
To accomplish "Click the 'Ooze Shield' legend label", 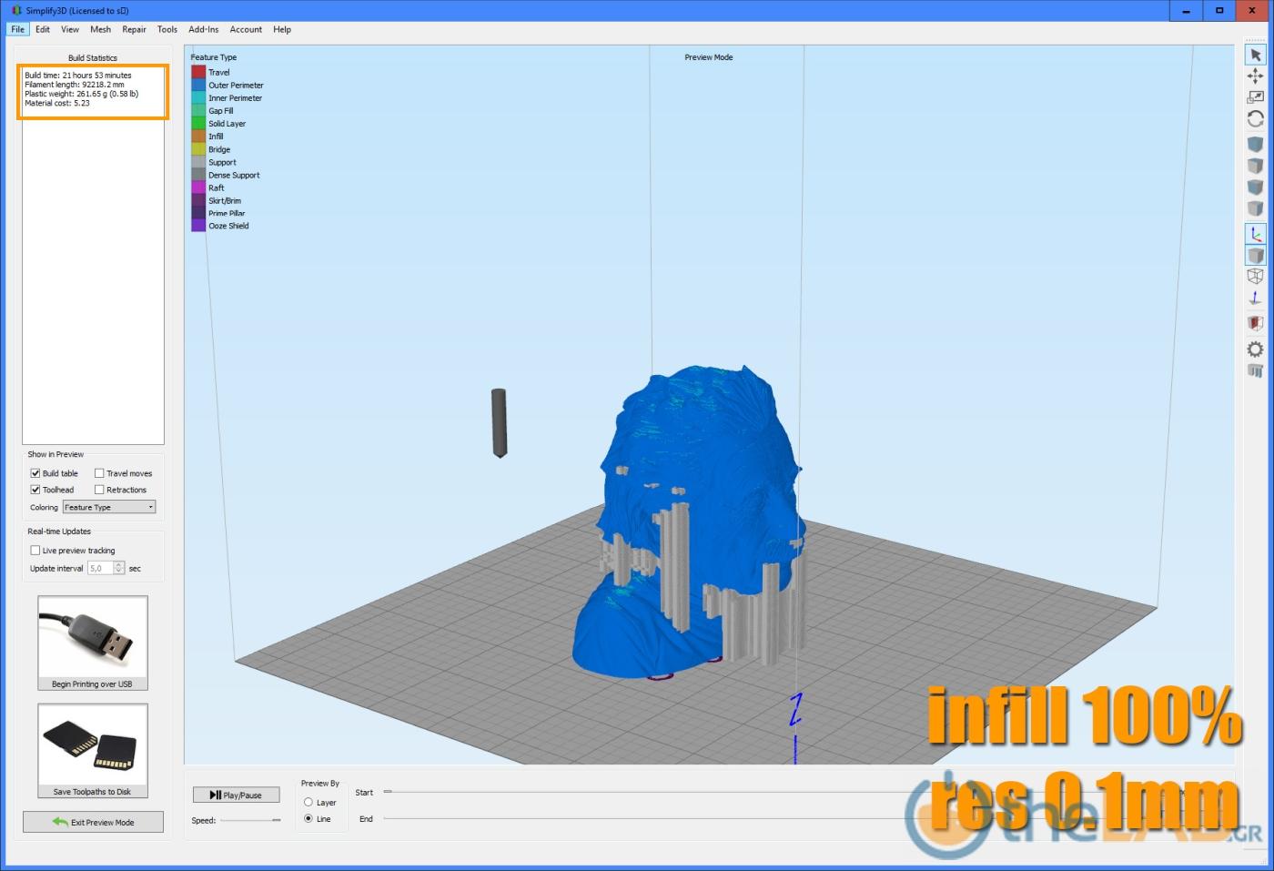I will 228,226.
